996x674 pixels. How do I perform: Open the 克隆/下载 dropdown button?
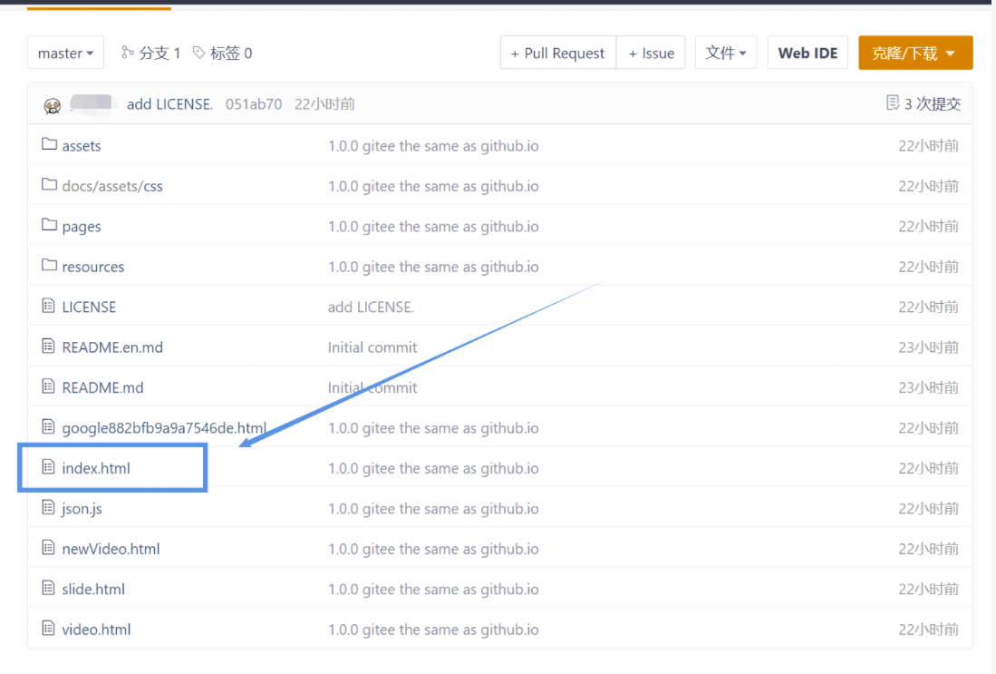pyautogui.click(x=914, y=54)
